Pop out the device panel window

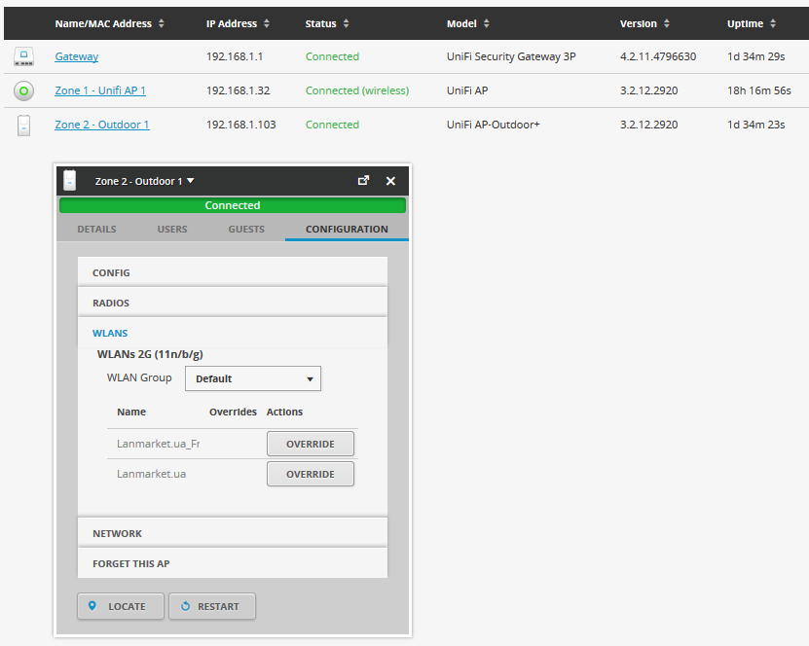[364, 181]
